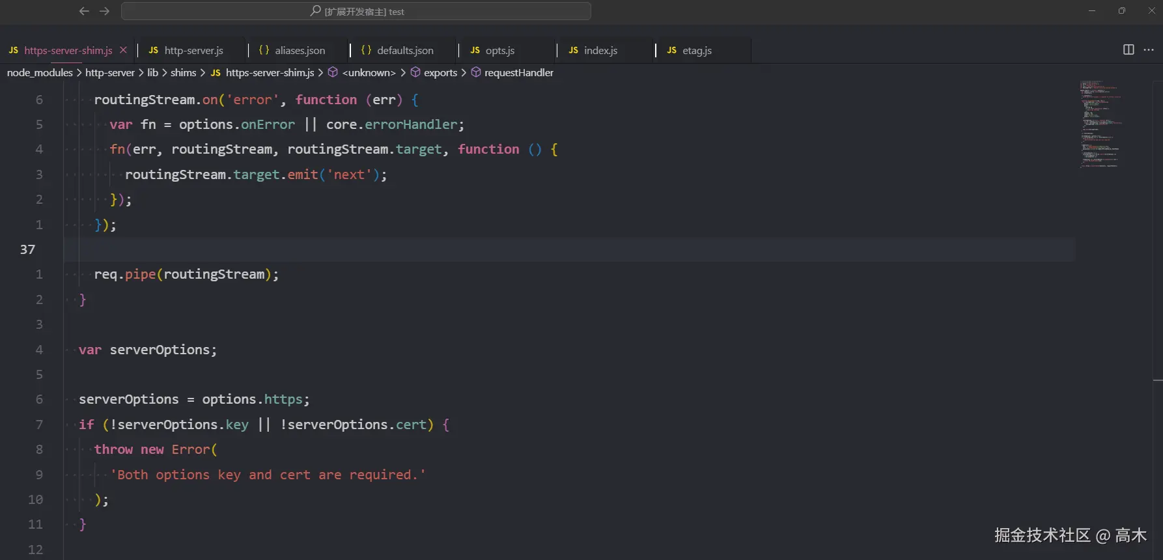This screenshot has width=1163, height=560.
Task: Click the 'var serverOptions;' line
Action: click(148, 350)
